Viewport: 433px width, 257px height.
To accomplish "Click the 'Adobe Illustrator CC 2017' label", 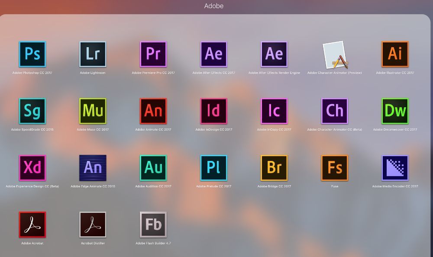I will 395,73.
